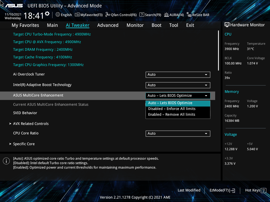Click Target CPU Graphics Frequency text
The width and height of the screenshot is (270, 202).
pyautogui.click(x=49, y=65)
